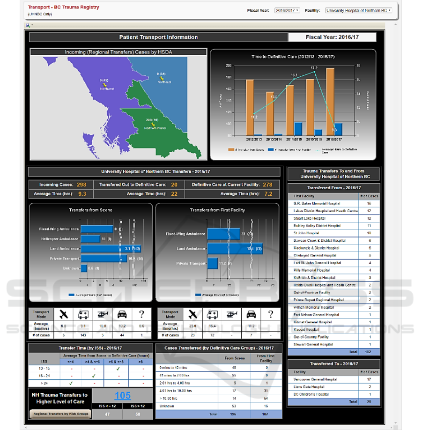Open the Facility dropdown
422x430 pixels.
[358, 10]
